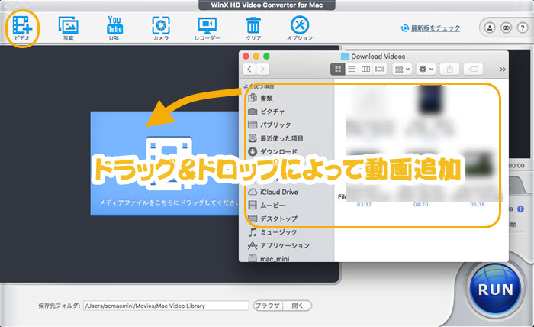This screenshot has width=534, height=327.
Task: Open the help question mark icon
Action: pyautogui.click(x=523, y=28)
